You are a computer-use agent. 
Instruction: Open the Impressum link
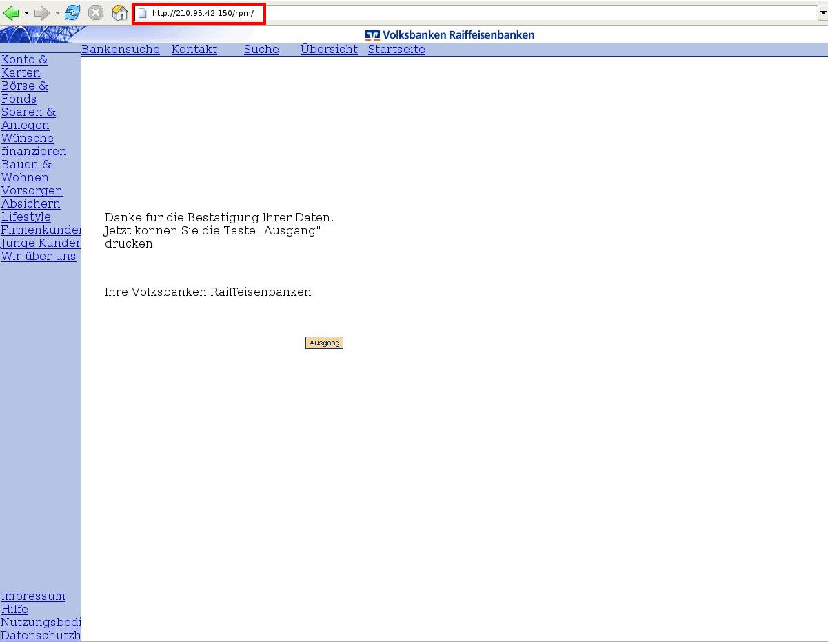pyautogui.click(x=33, y=596)
